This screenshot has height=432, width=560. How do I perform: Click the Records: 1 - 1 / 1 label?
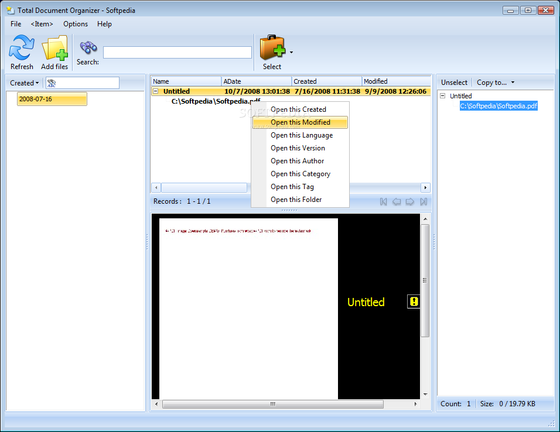tap(182, 201)
